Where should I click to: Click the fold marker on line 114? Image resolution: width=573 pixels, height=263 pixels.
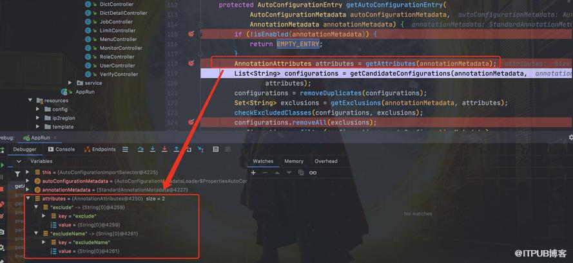[200, 24]
